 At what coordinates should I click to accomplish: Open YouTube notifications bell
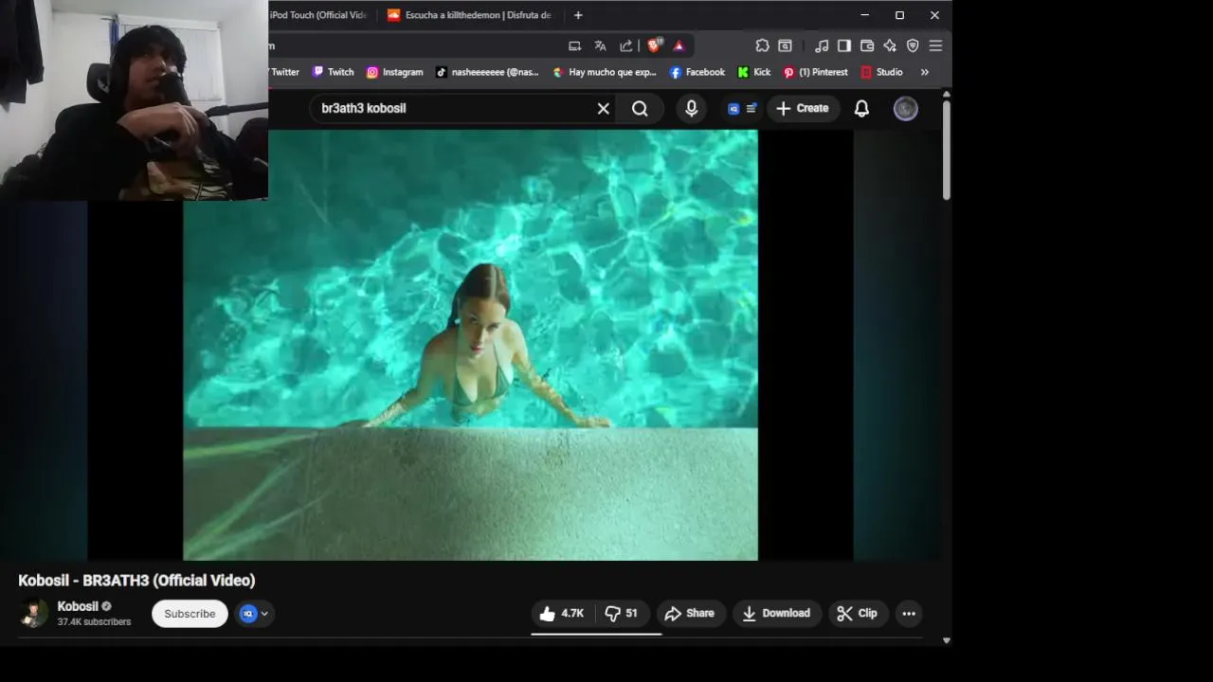pos(861,109)
